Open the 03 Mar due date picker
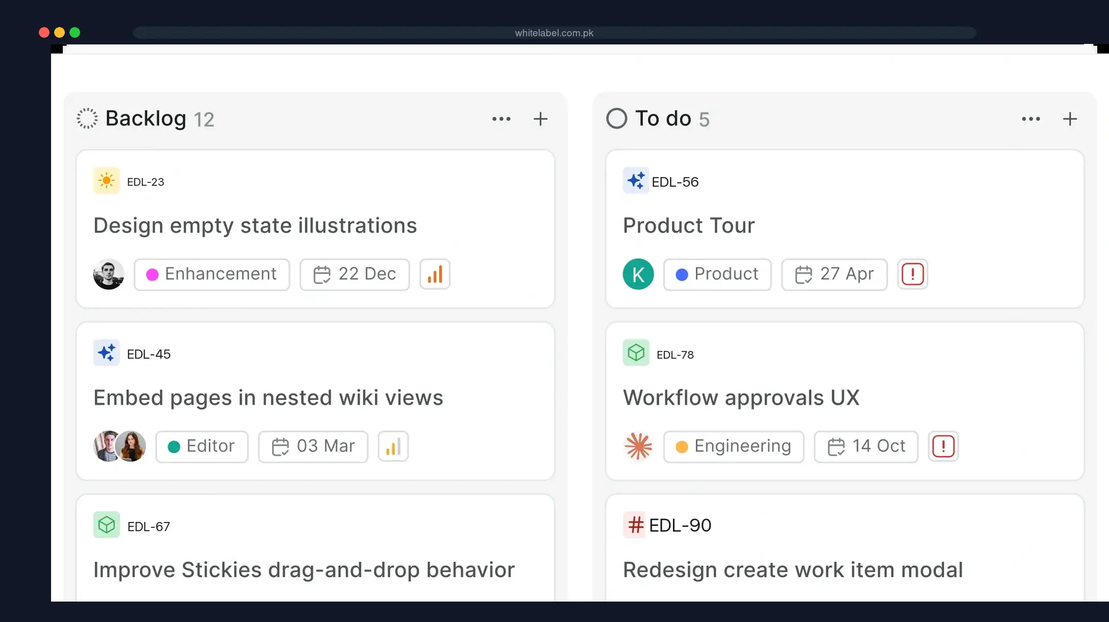Image resolution: width=1109 pixels, height=622 pixels. pos(313,446)
